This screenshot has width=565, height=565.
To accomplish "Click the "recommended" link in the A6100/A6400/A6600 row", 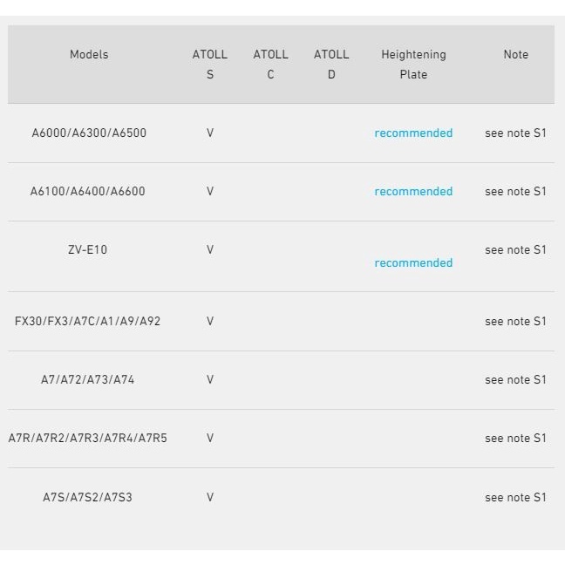I will pos(413,192).
